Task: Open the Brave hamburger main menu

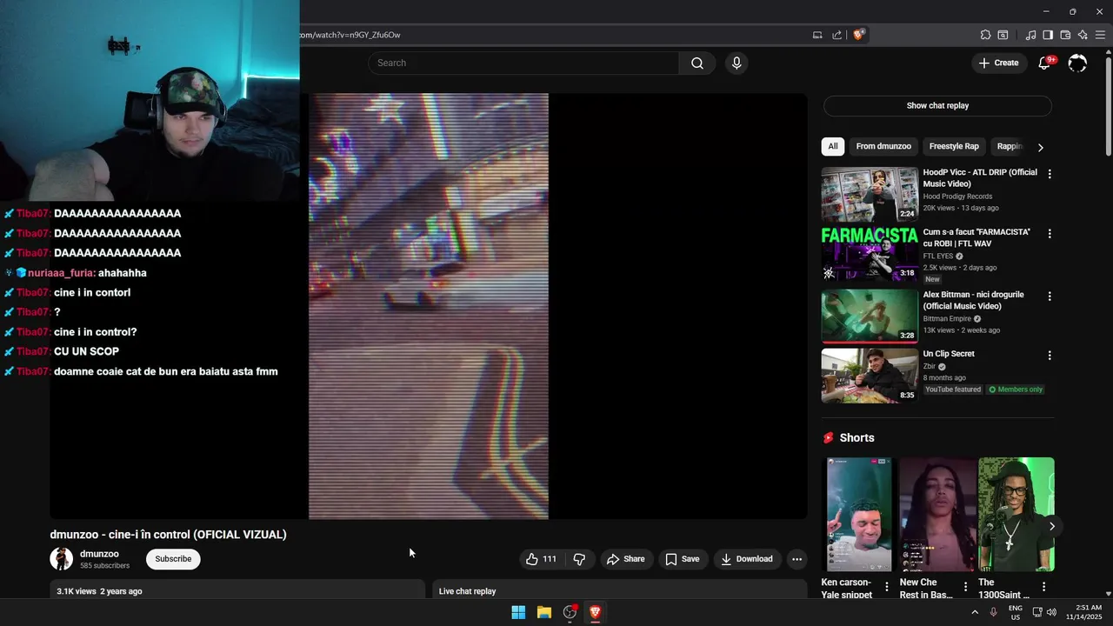Action: point(1100,35)
